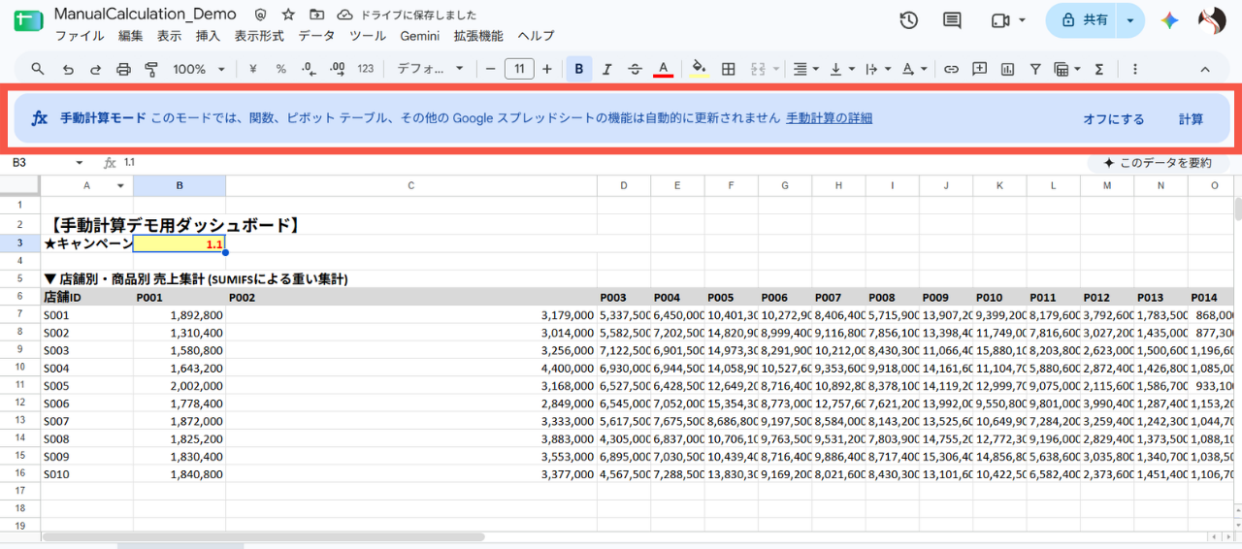Redo the last action

pyautogui.click(x=95, y=69)
